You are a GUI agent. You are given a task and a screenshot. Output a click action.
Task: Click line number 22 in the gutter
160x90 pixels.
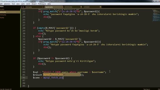pos(24,11)
